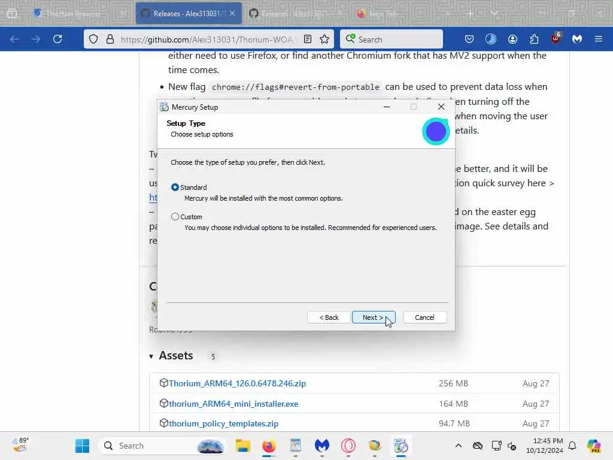Open File Explorer from taskbar

pyautogui.click(x=242, y=446)
